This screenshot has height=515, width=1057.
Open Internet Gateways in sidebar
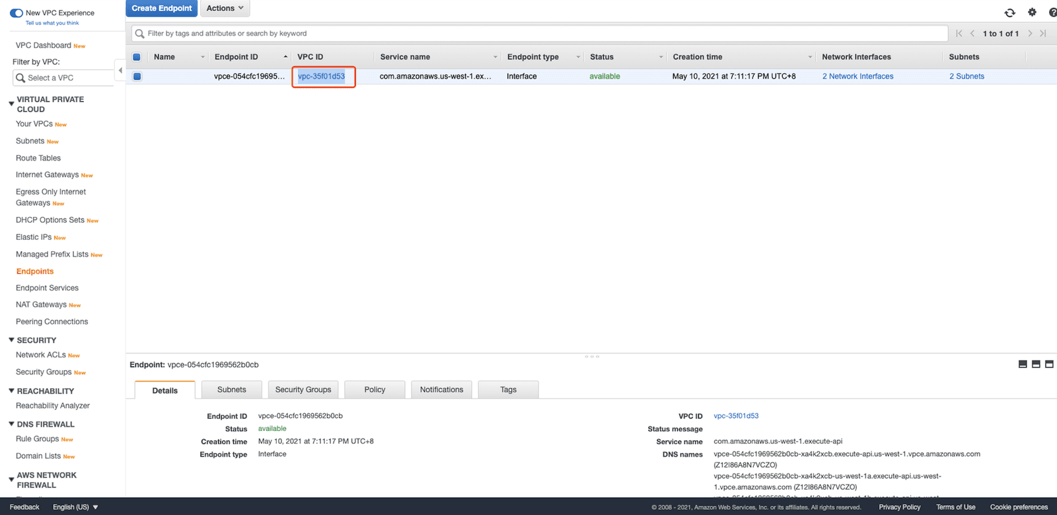47,175
